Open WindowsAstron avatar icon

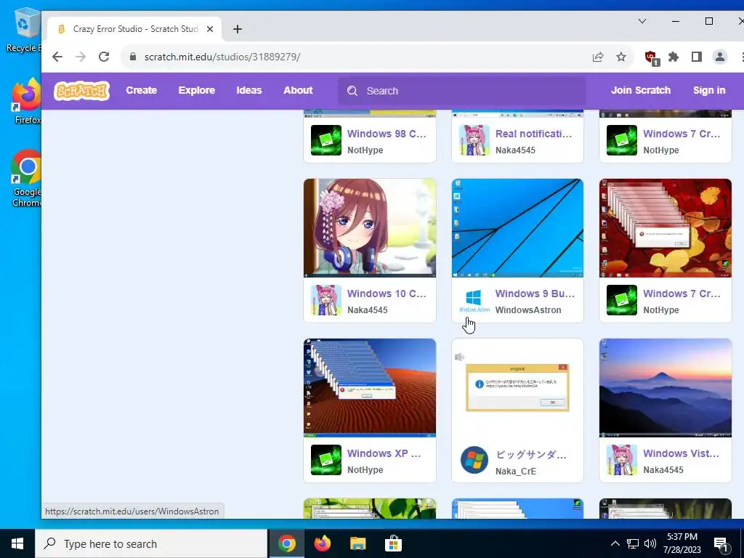point(474,300)
